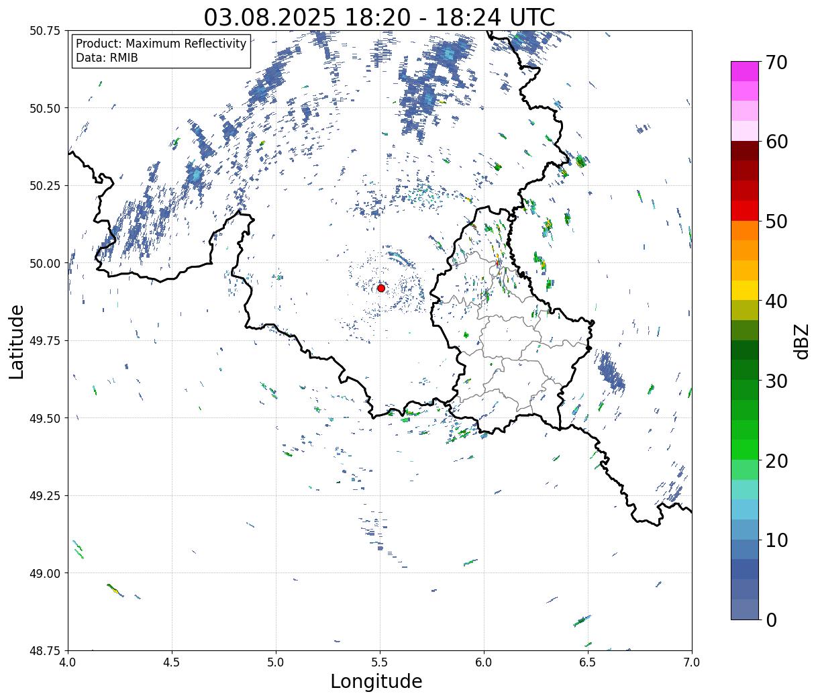The height and width of the screenshot is (698, 818).
Task: Click the 'Latitude' axis label
Action: pos(17,342)
